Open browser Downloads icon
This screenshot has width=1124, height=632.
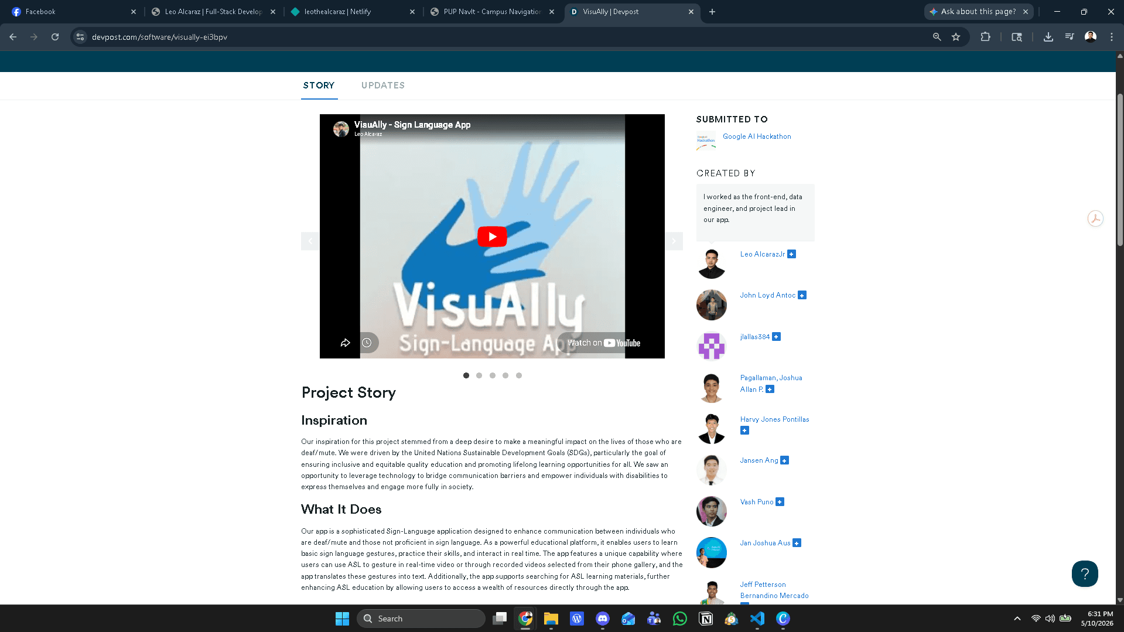pyautogui.click(x=1048, y=37)
